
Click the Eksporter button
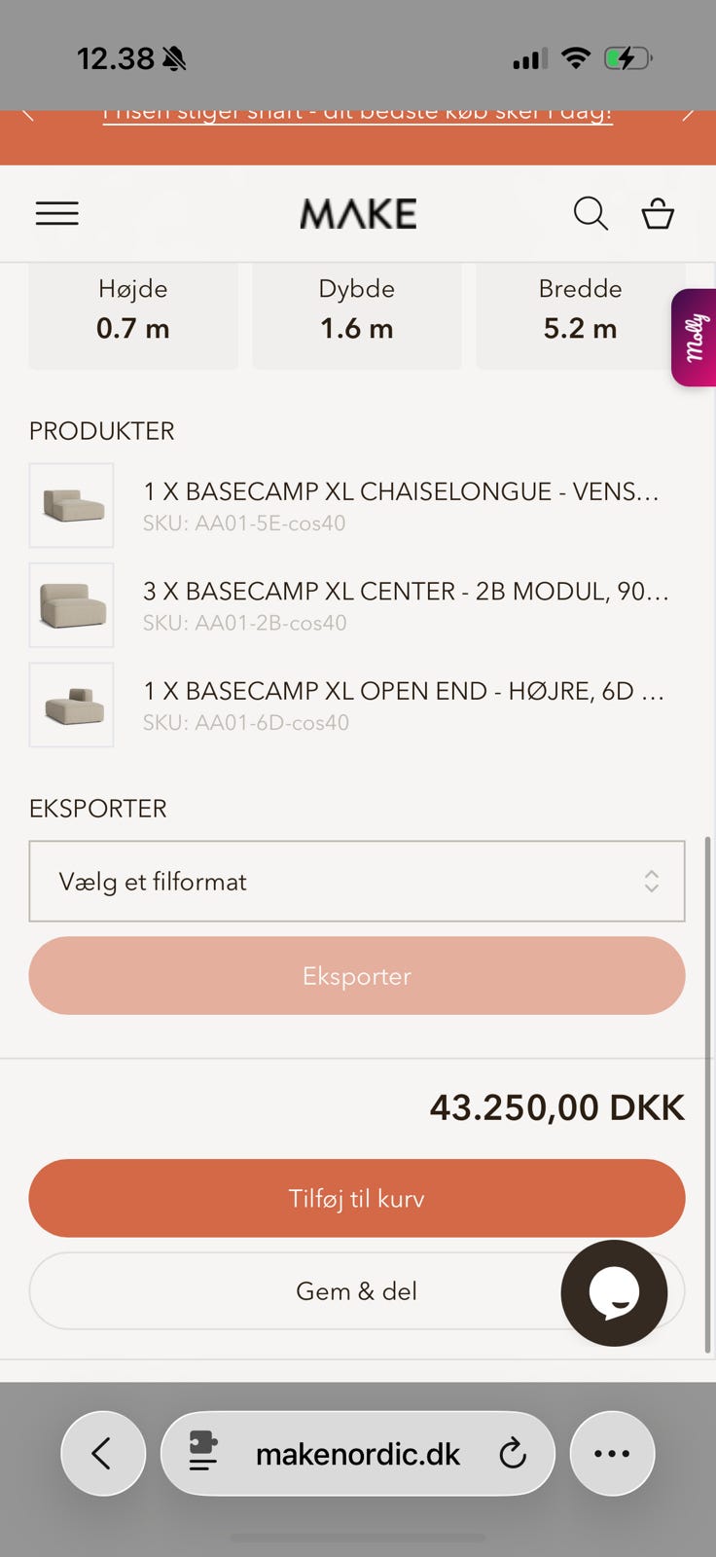click(x=357, y=976)
